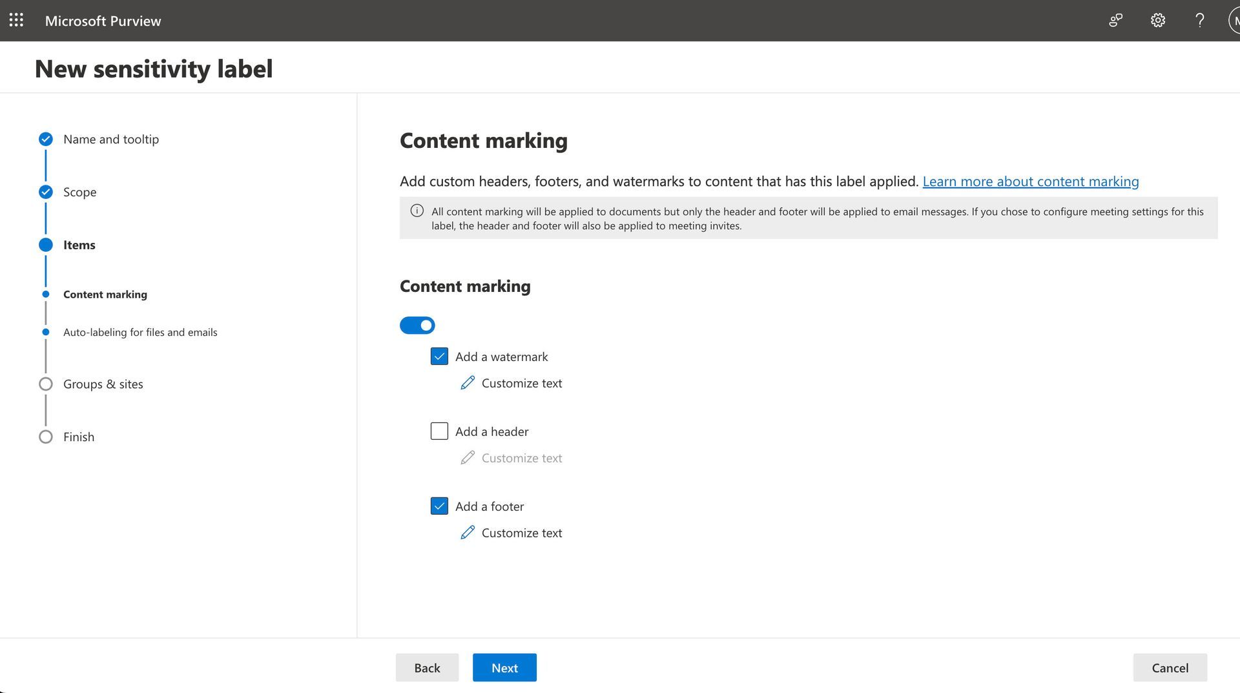1240x693 pixels.
Task: Click the Content marking heading above the toggle
Action: 465,286
